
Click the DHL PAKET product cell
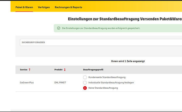[x=60, y=83]
